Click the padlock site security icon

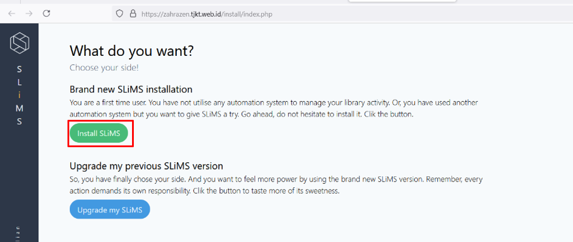coord(133,14)
